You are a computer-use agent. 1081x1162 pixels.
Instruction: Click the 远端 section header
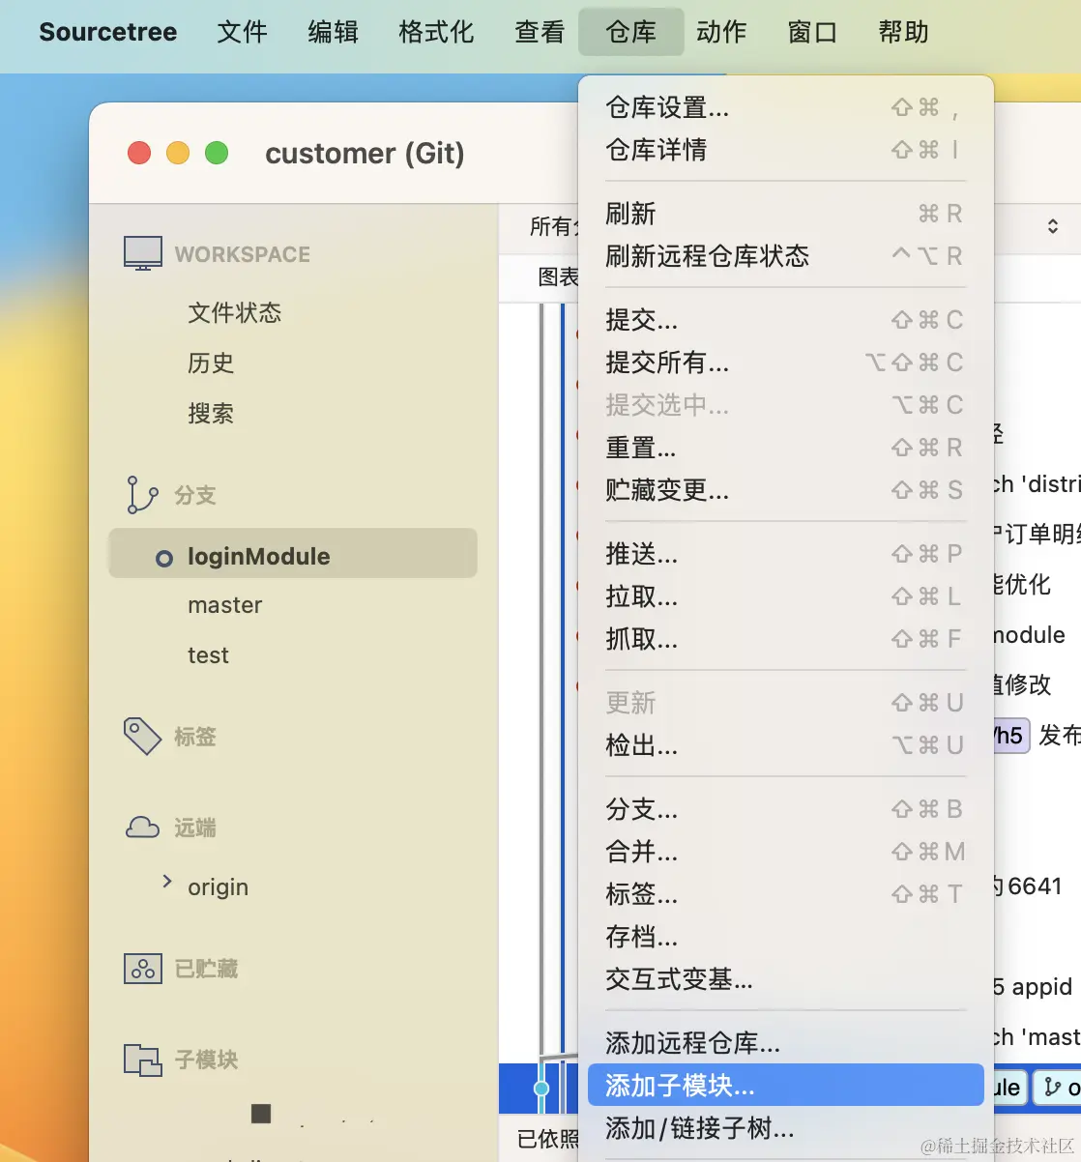tap(195, 828)
